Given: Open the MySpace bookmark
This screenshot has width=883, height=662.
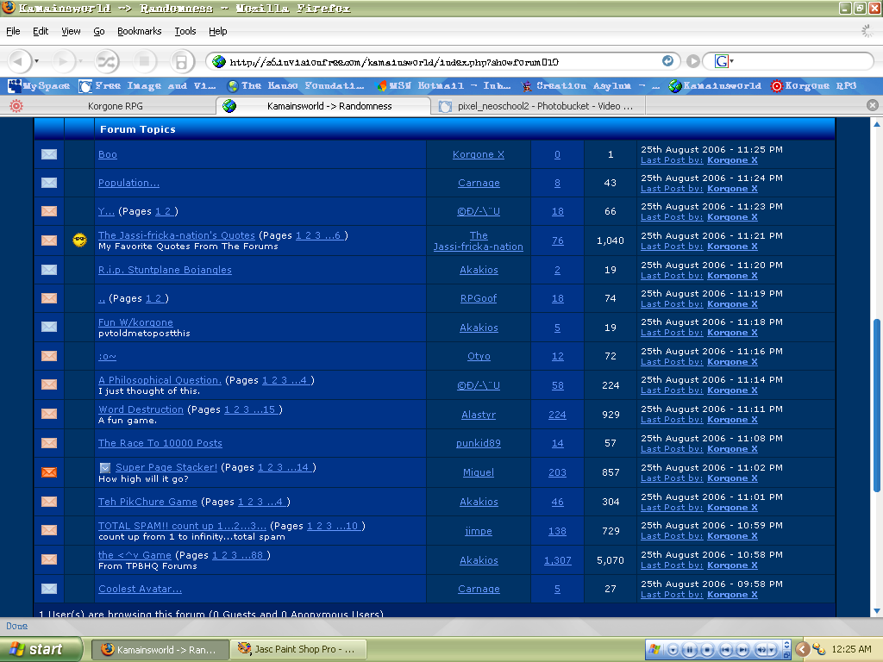Looking at the screenshot, I should click(x=39, y=85).
